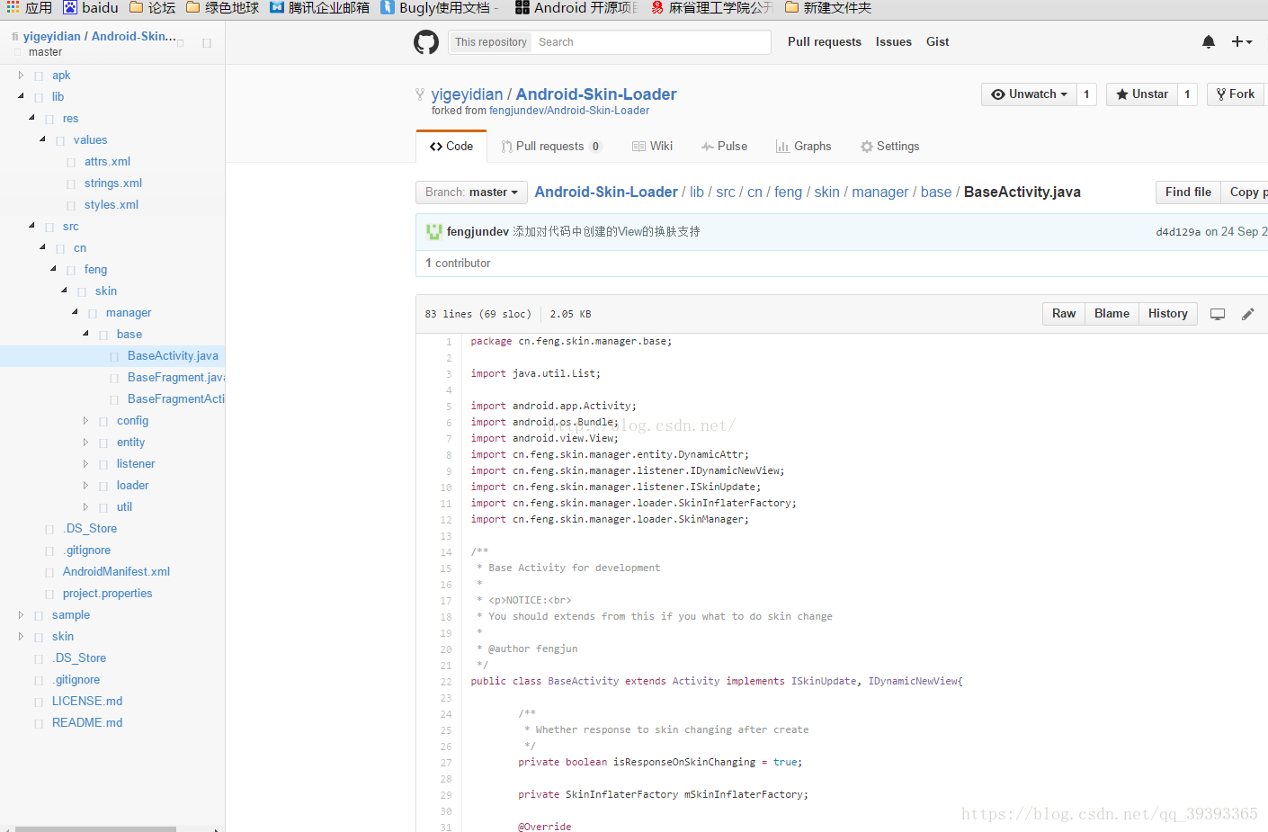Open README.md in file tree
Image resolution: width=1268 pixels, height=832 pixels.
[x=87, y=723]
